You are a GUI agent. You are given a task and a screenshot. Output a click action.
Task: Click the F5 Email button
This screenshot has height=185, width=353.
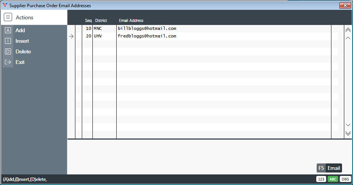click(x=329, y=168)
